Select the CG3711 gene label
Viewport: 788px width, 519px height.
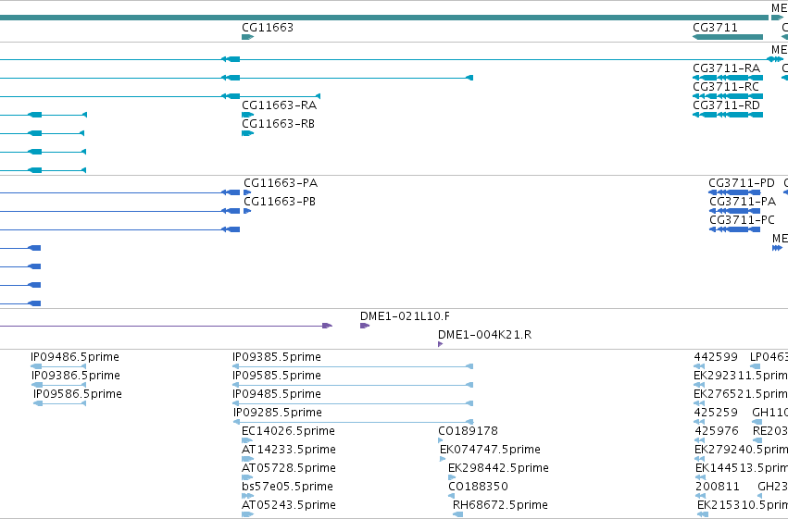click(x=715, y=28)
